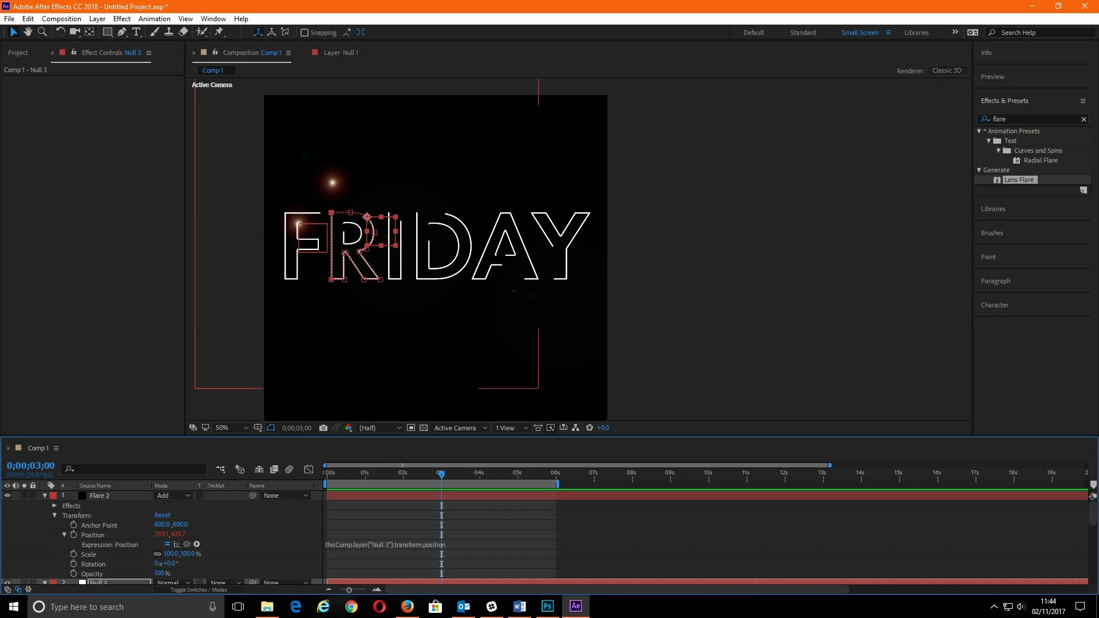This screenshot has width=1099, height=618.
Task: Select the Puppet Pin tool
Action: click(219, 32)
